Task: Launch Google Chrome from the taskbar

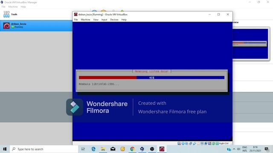Action: pyautogui.click(x=132, y=149)
